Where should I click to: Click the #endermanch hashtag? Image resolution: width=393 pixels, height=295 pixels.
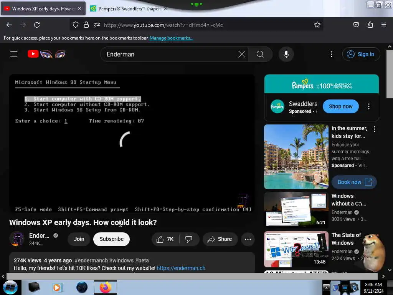[x=91, y=260]
